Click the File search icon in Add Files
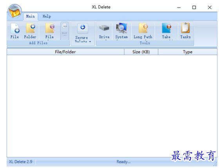Image resolution: width=219 pixels, height=168 pixels. (x=49, y=30)
